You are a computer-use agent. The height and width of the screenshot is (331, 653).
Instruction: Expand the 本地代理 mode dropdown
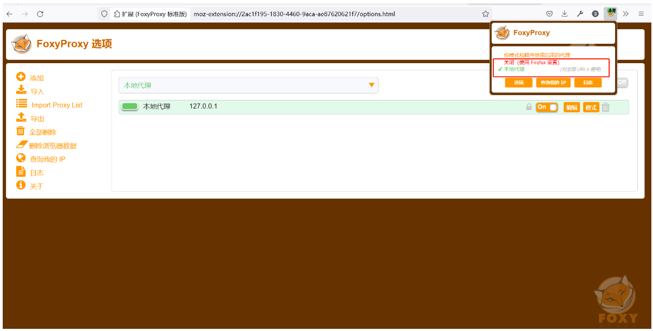[249, 85]
